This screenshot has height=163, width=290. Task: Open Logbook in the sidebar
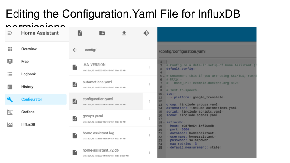click(28, 74)
